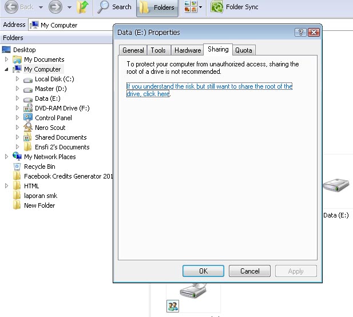
Task: Click the Search magnifier button
Action: point(114,7)
